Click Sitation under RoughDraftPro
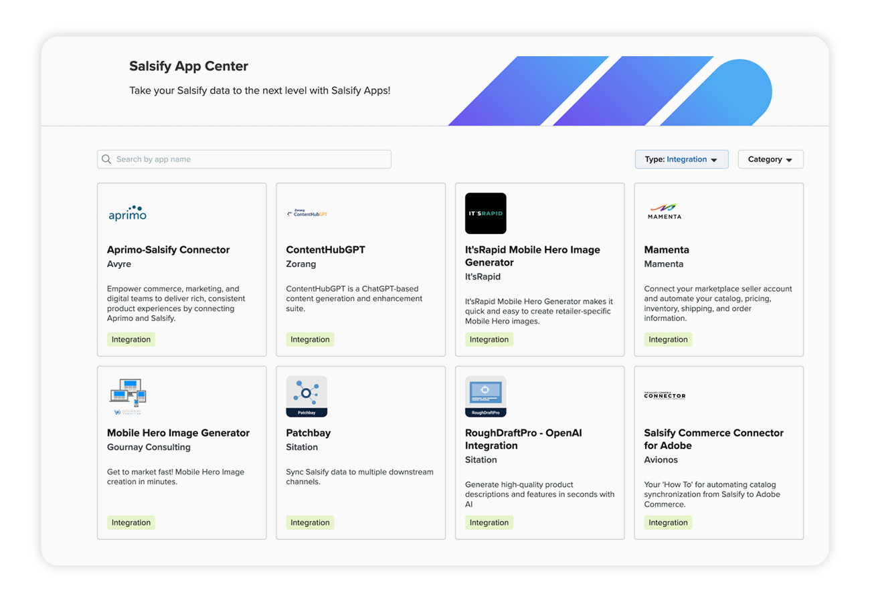 pos(481,460)
